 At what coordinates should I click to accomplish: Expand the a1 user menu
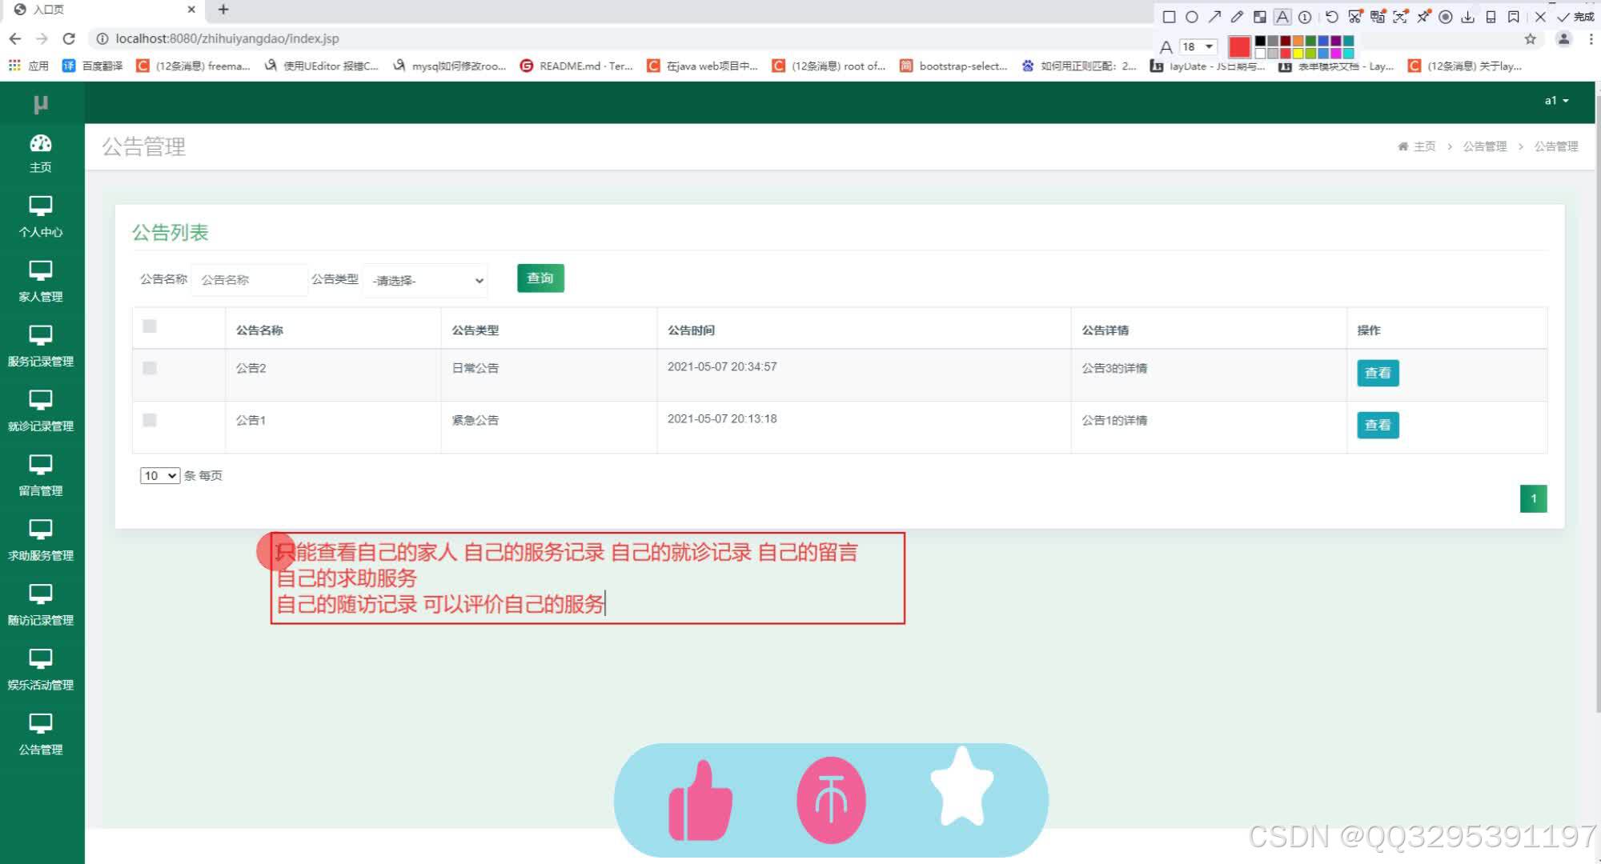[1556, 101]
